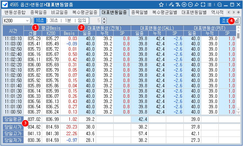Add a tab with the plus button
This screenshot has height=146, width=243.
239,12
